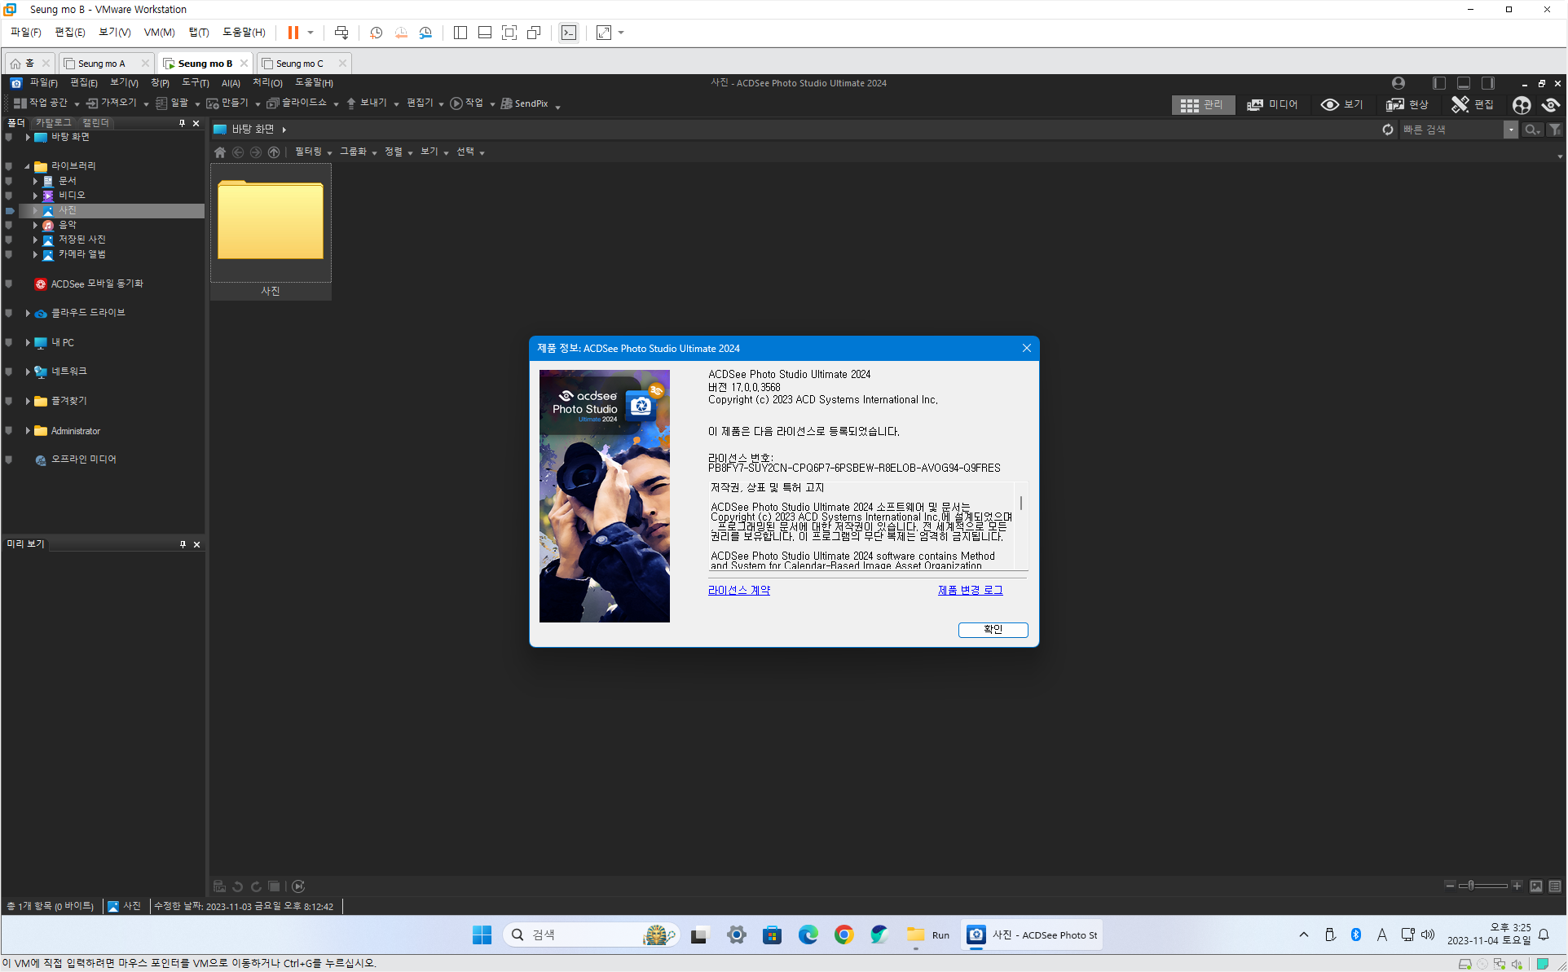Click the Home folder navigation icon
1568x972 pixels.
(220, 152)
